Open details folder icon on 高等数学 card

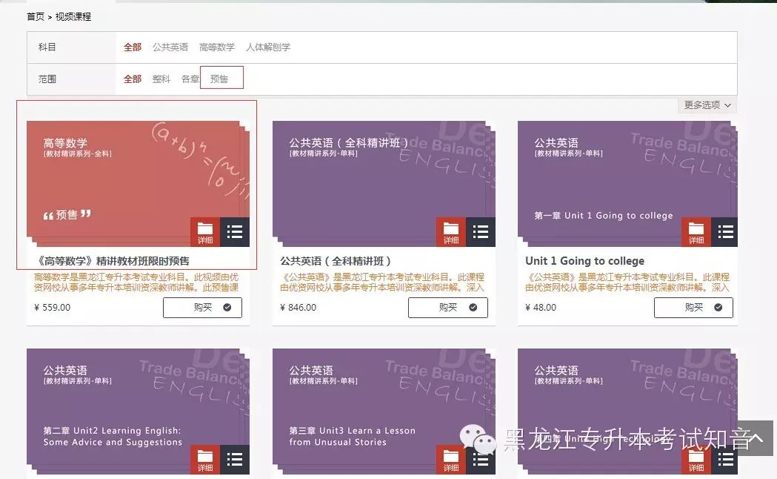(205, 231)
